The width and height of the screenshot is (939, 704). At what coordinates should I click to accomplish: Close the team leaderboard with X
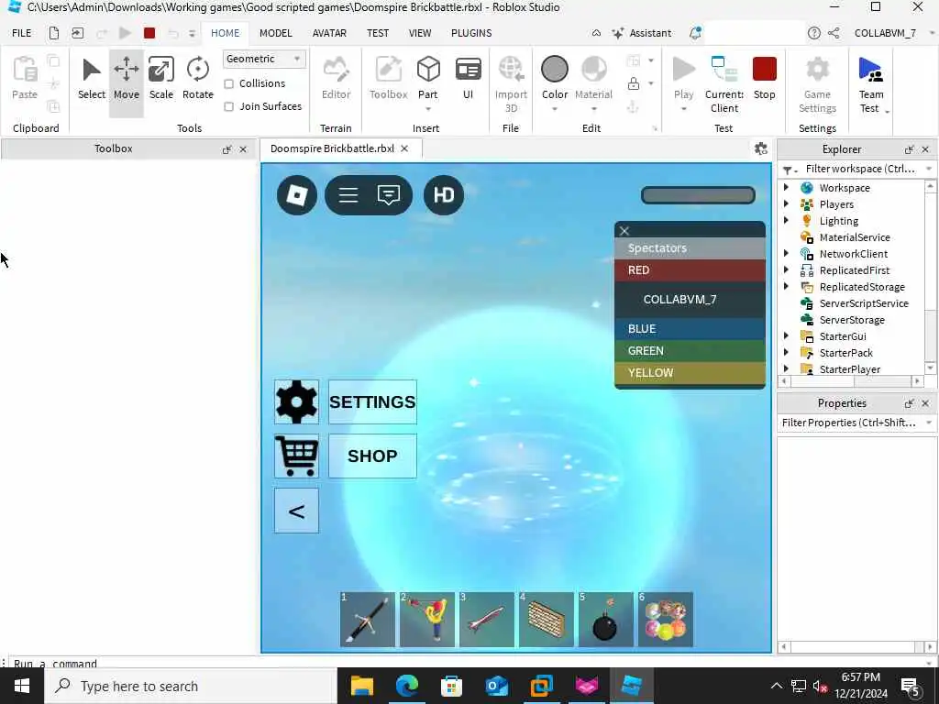[624, 230]
